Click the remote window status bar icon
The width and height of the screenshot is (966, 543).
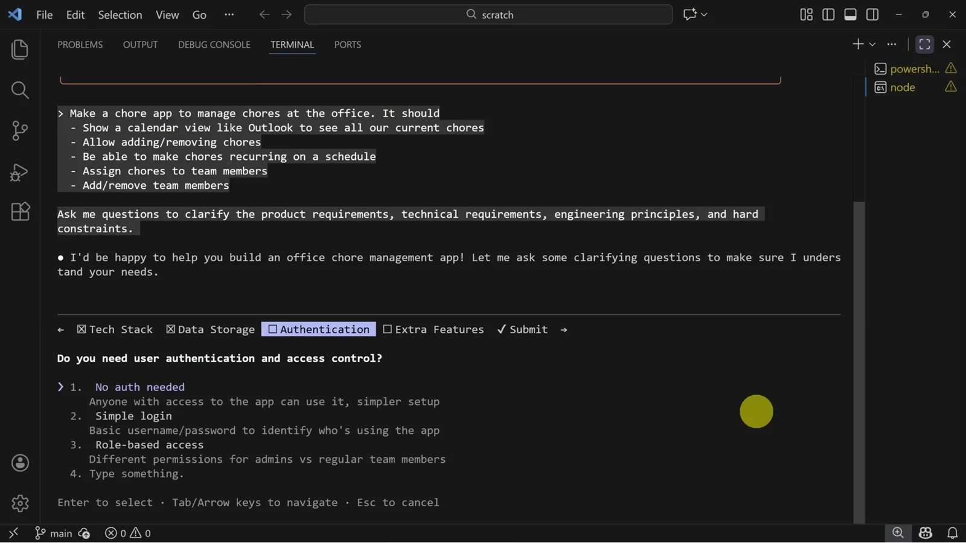click(13, 533)
